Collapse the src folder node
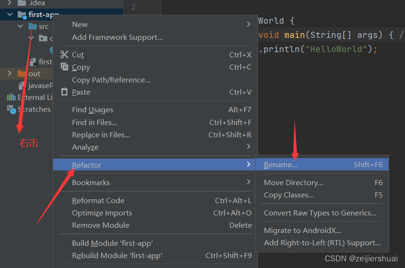The height and width of the screenshot is (268, 405). coord(20,26)
